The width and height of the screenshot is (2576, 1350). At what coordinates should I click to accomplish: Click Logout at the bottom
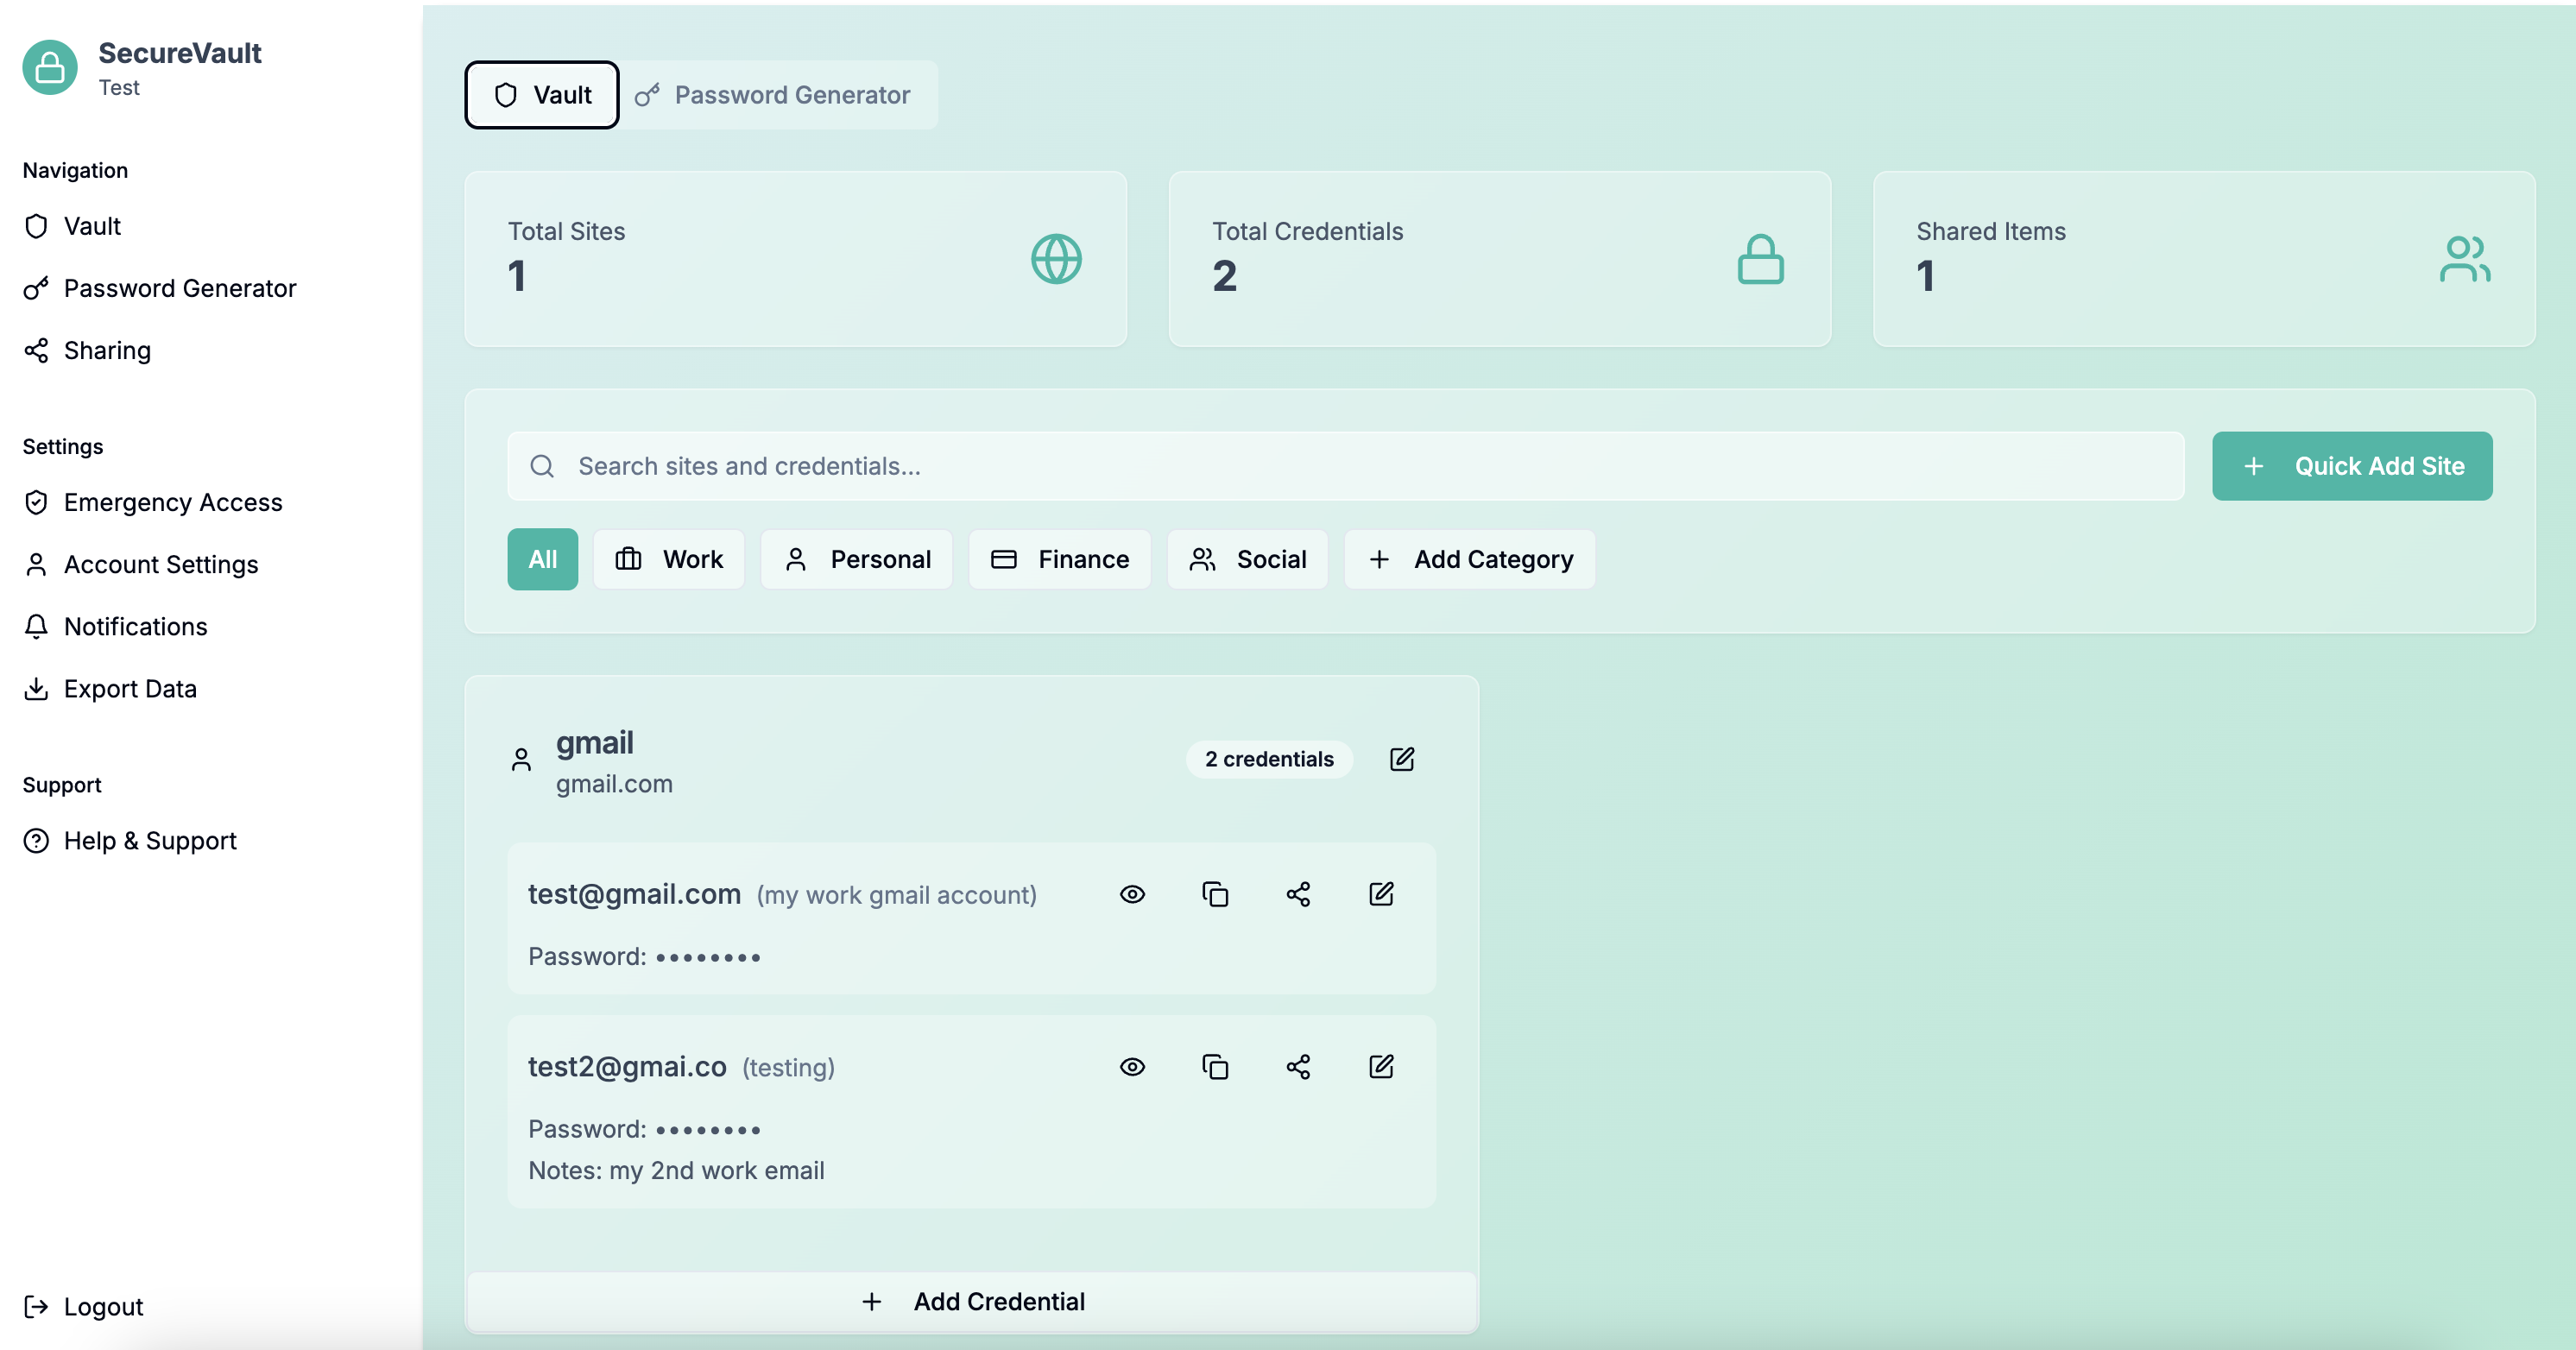(102, 1306)
